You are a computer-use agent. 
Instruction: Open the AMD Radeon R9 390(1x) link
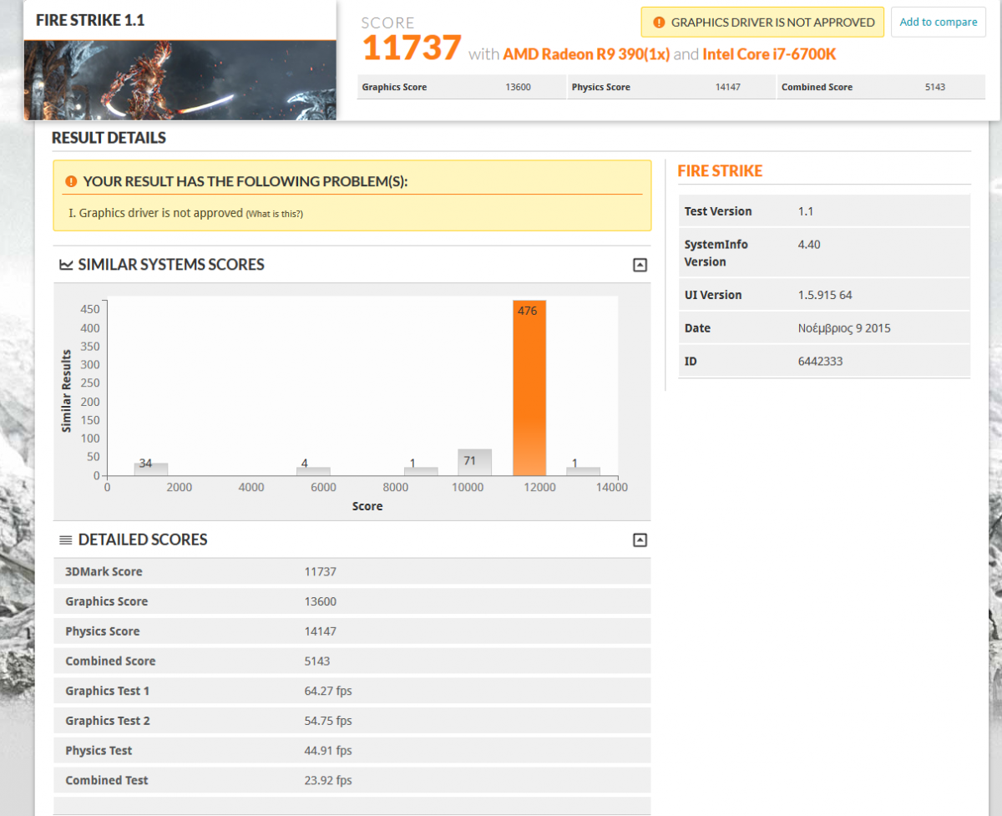pyautogui.click(x=586, y=54)
